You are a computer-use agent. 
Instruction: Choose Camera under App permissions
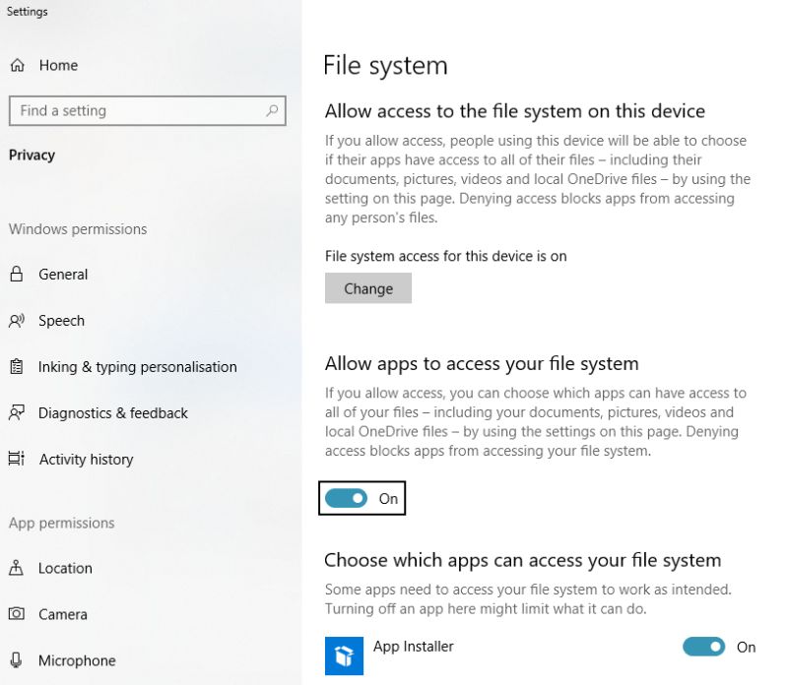point(65,614)
